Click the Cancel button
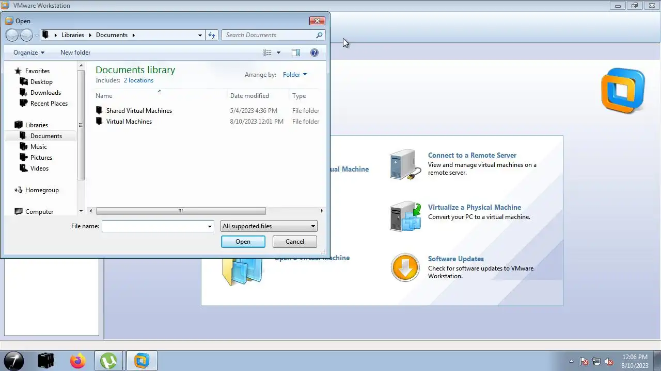661x371 pixels. tap(295, 242)
